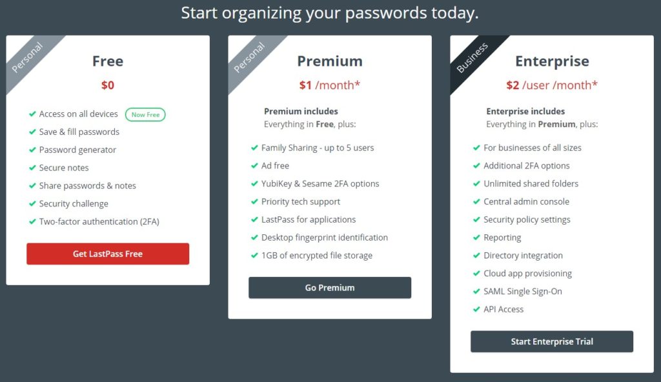Click the $1 /month* price text

click(330, 85)
